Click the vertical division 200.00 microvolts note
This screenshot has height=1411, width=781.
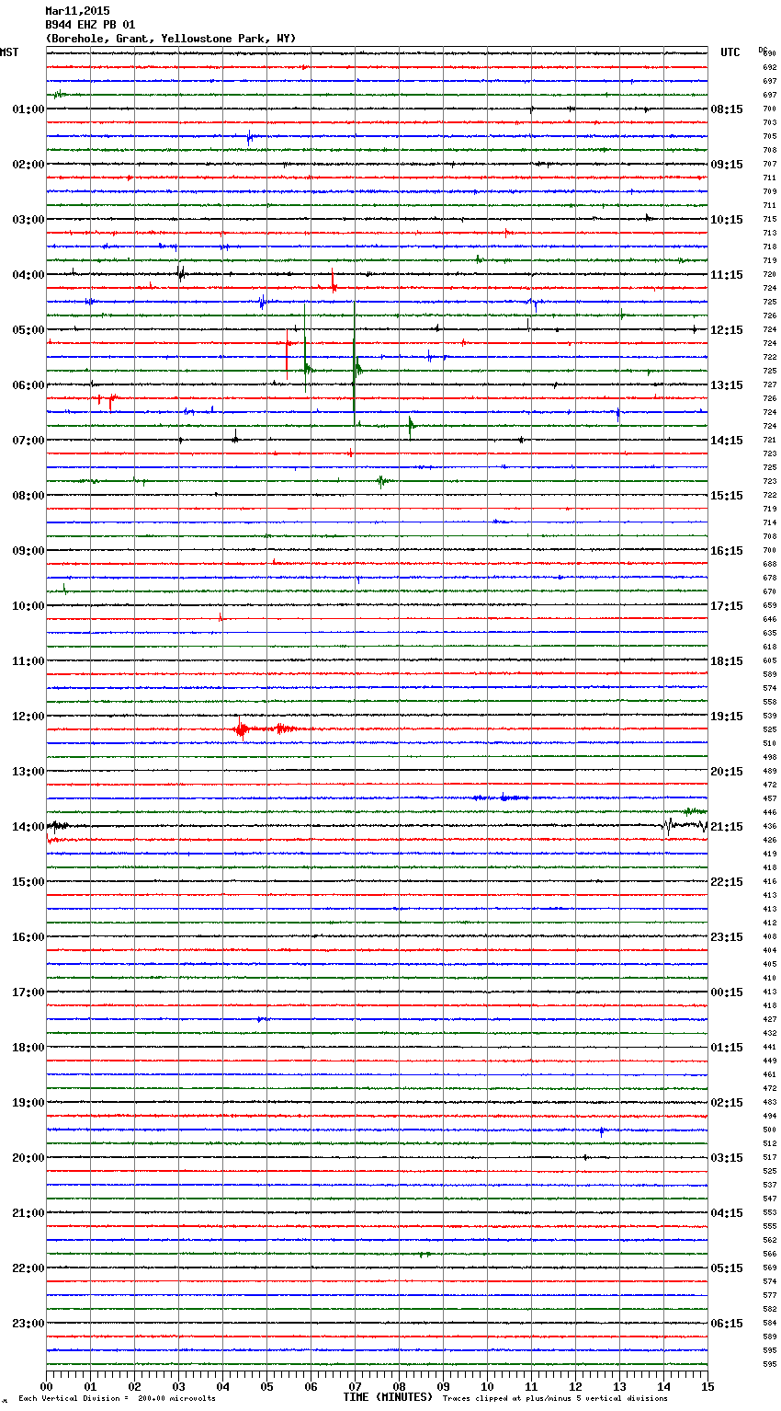tap(117, 1398)
